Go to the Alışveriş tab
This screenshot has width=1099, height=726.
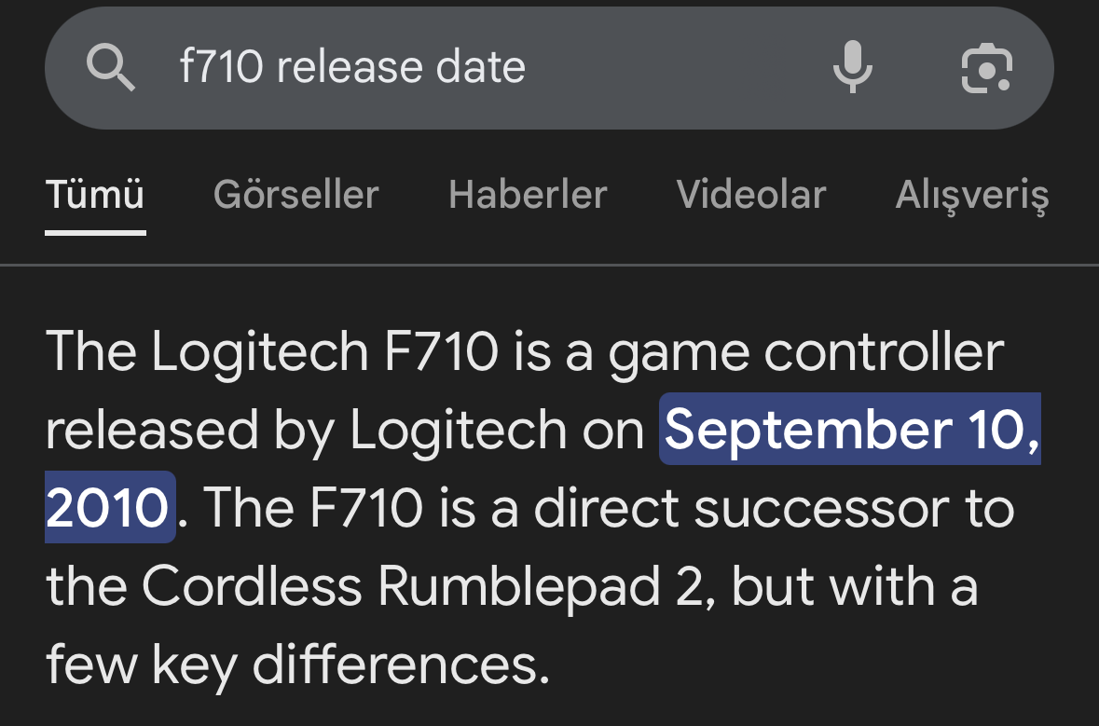(972, 196)
